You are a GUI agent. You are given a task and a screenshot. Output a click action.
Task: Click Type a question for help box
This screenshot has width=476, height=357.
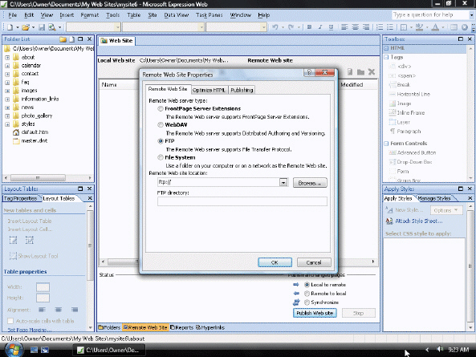coord(430,15)
